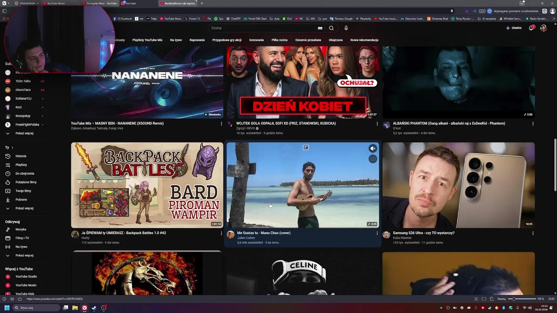This screenshot has width=557, height=313.
Task: Open a new browser tab with plus
Action: coord(201,3)
